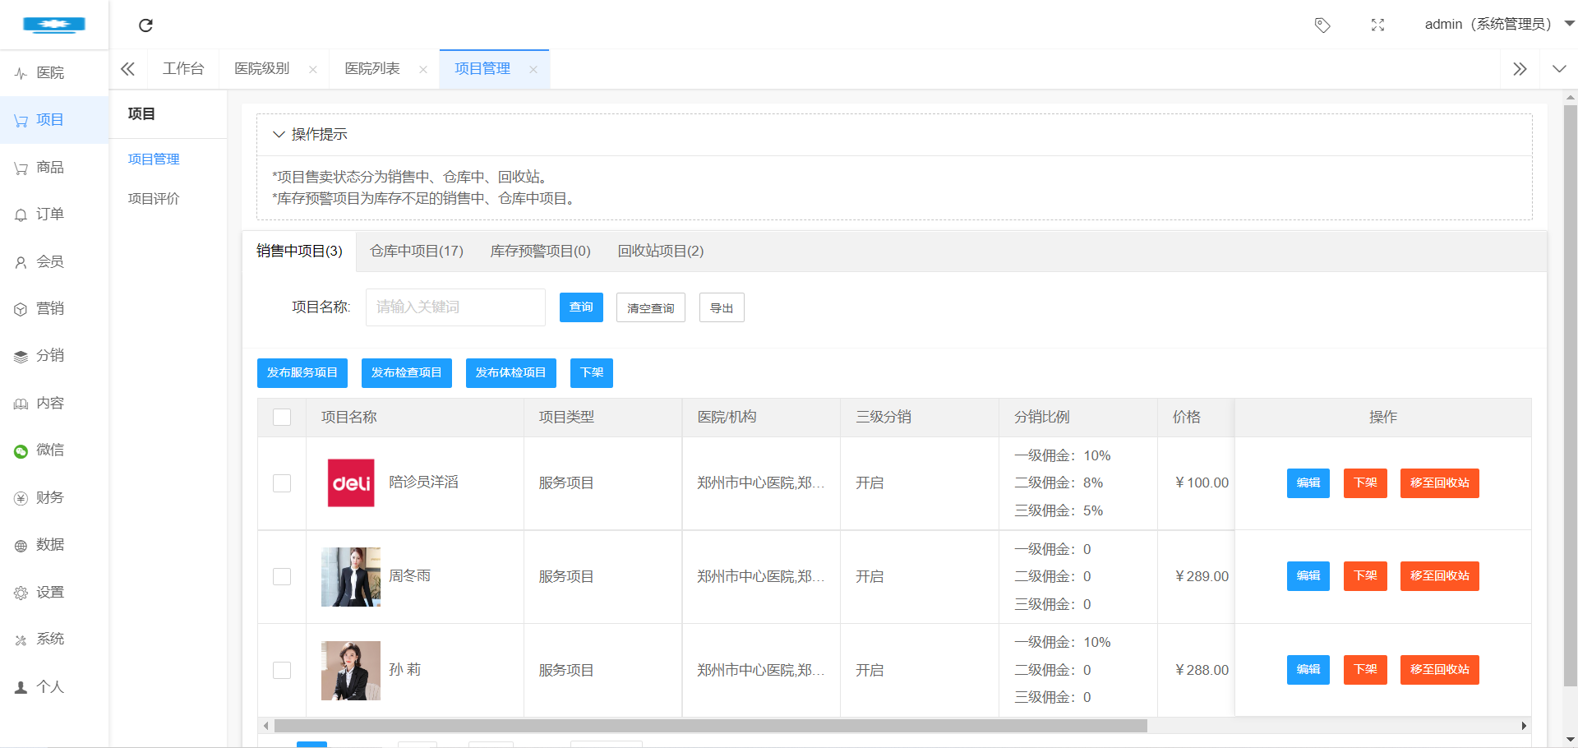
Task: Open the tag icon in header
Action: pyautogui.click(x=1322, y=25)
